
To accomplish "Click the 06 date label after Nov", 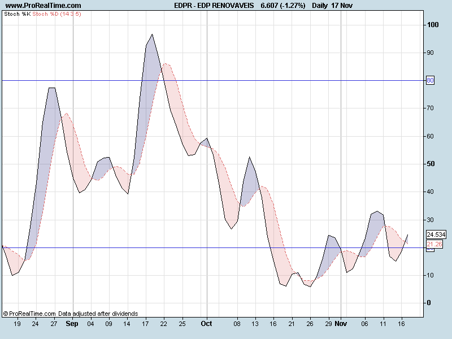I will tap(364, 324).
